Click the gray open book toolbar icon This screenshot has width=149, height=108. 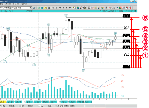[114, 8]
